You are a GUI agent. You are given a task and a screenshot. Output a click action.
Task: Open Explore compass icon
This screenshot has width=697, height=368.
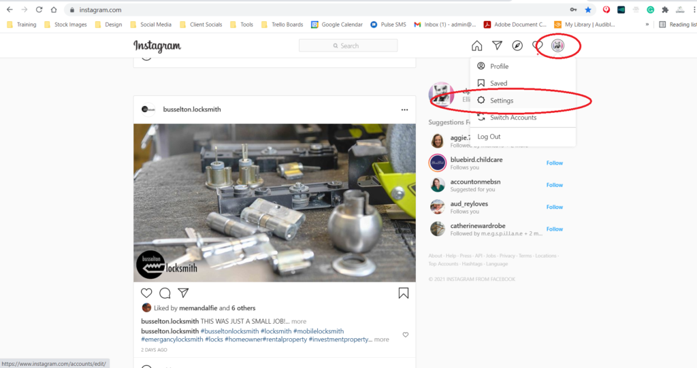517,46
